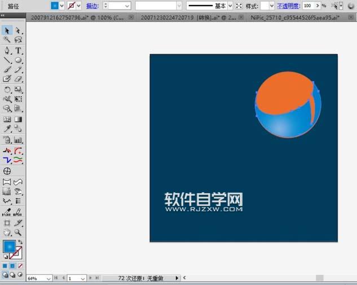Close the 20071230224720719 [转换].ai tab

(x=241, y=17)
